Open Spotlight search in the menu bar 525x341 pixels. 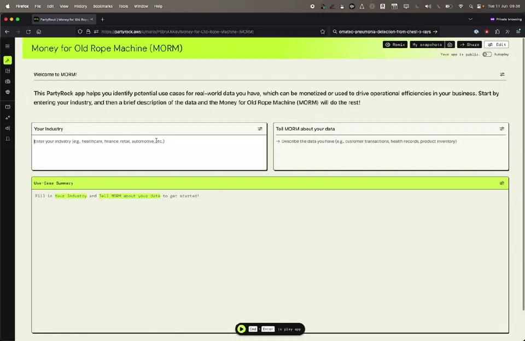click(471, 7)
